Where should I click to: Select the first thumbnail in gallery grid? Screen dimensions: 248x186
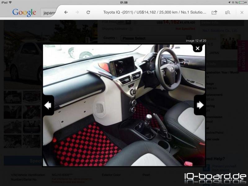tap(12, 97)
